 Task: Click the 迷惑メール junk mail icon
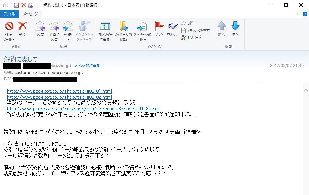point(9,26)
